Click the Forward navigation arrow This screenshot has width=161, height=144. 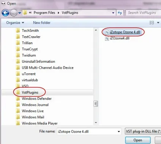(x=14, y=13)
